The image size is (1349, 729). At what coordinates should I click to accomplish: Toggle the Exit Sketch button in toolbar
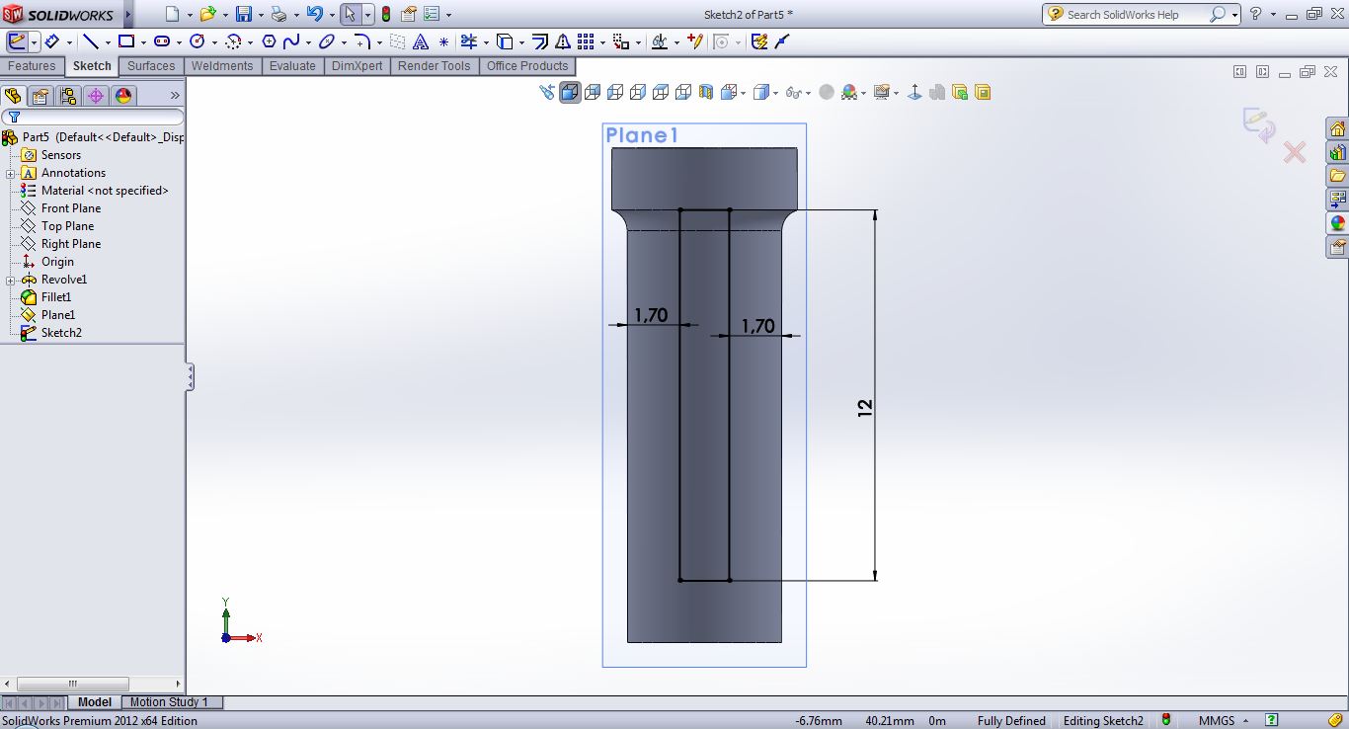[x=17, y=41]
